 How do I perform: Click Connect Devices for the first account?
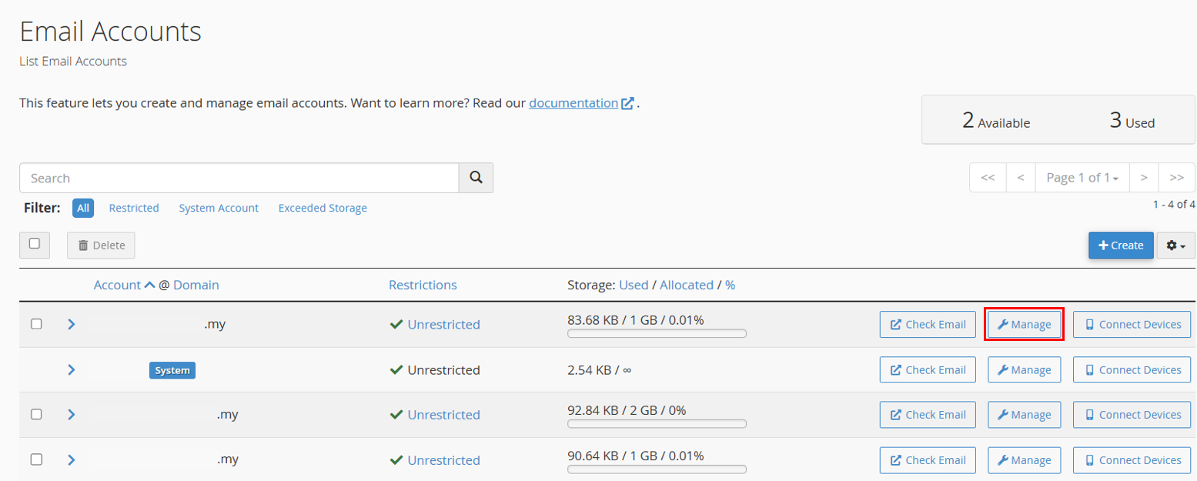click(1132, 325)
